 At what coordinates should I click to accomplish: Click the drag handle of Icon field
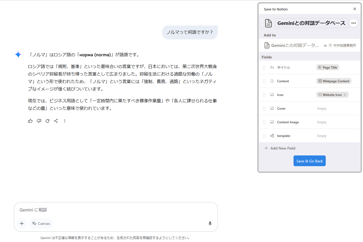(264, 95)
